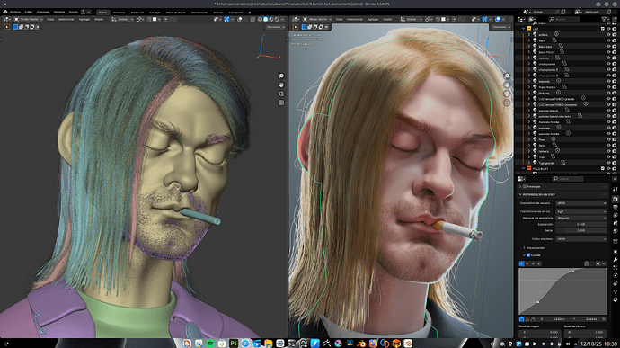620x348 pixels.
Task: Adjust the Gama slider field
Action: (x=580, y=230)
